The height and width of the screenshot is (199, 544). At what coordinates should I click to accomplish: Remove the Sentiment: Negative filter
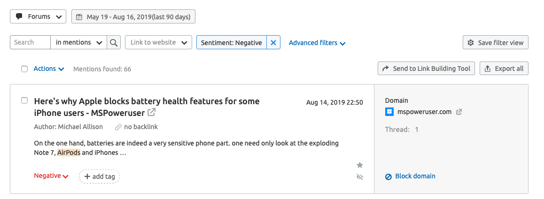(273, 42)
